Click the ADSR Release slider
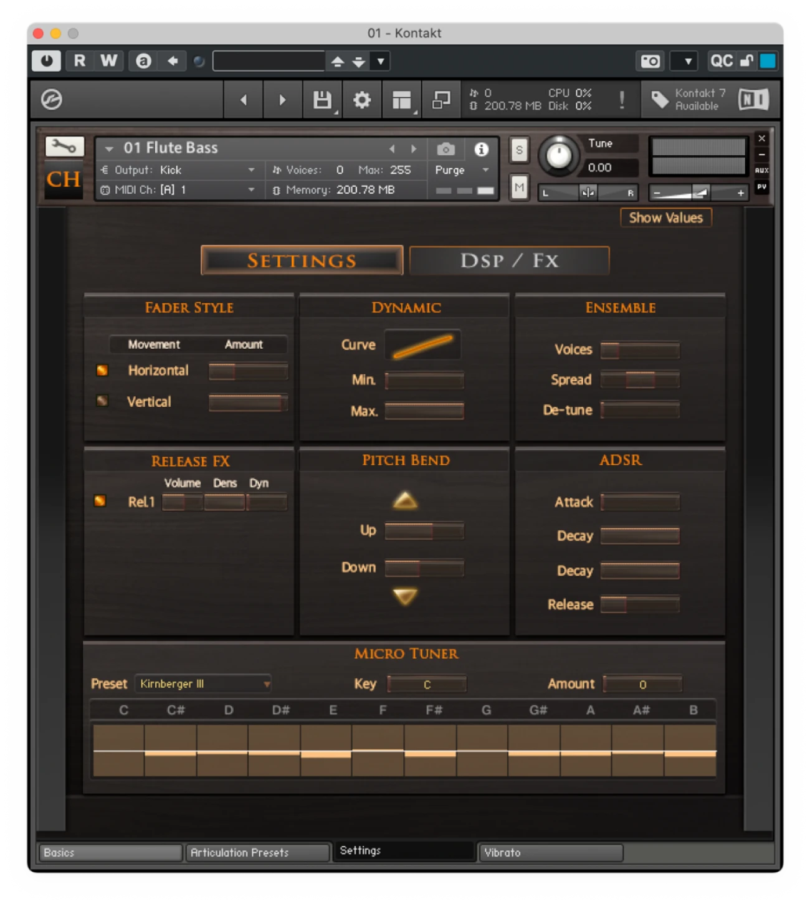 point(640,604)
